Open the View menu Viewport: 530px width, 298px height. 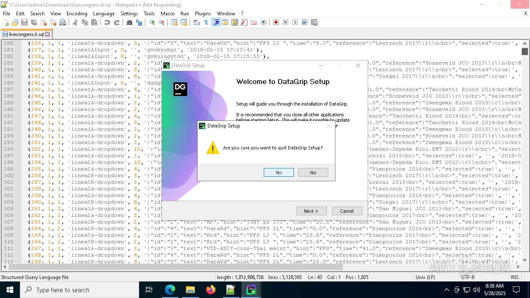click(55, 13)
